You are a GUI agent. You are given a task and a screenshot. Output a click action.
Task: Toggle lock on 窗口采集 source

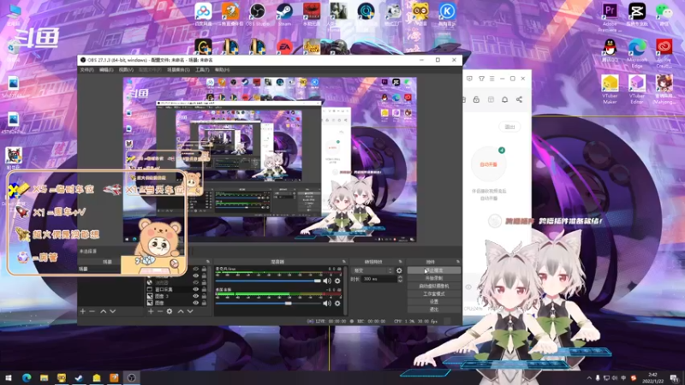(204, 289)
